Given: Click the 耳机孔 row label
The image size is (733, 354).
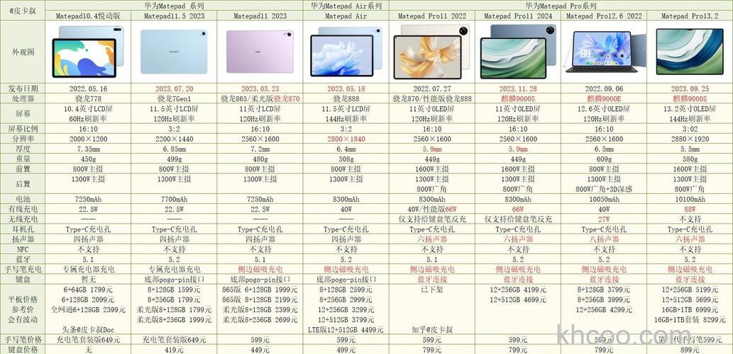Looking at the screenshot, I should [23, 229].
